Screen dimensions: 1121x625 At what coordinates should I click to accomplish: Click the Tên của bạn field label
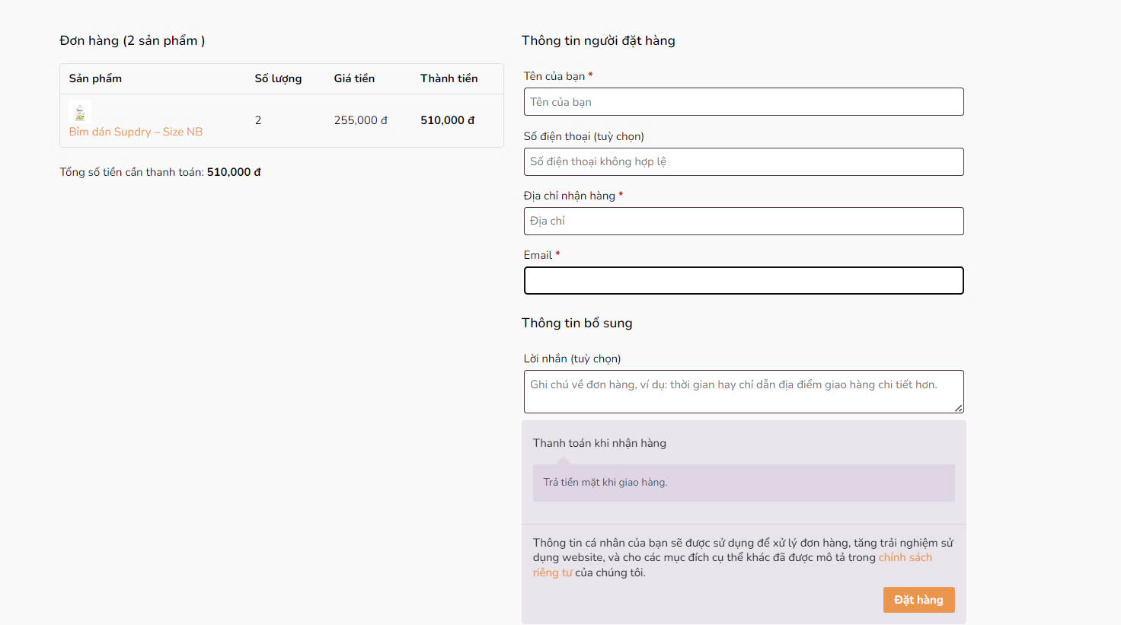[x=554, y=76]
